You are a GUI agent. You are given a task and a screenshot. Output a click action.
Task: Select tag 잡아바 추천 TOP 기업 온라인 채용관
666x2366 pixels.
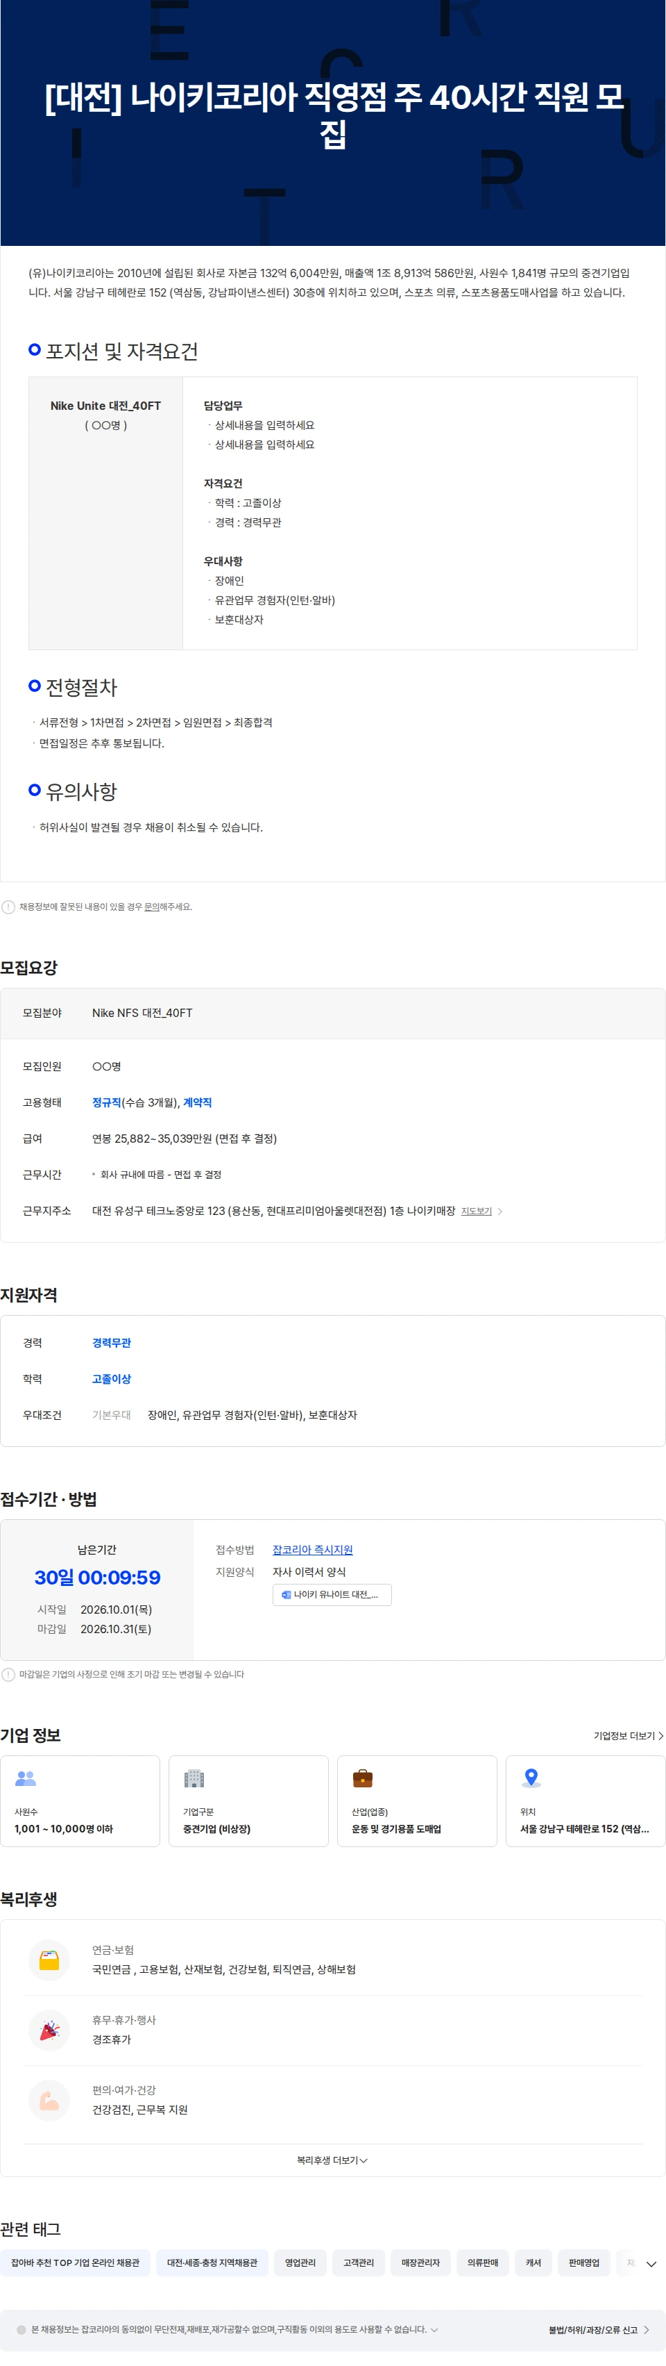coord(75,2262)
